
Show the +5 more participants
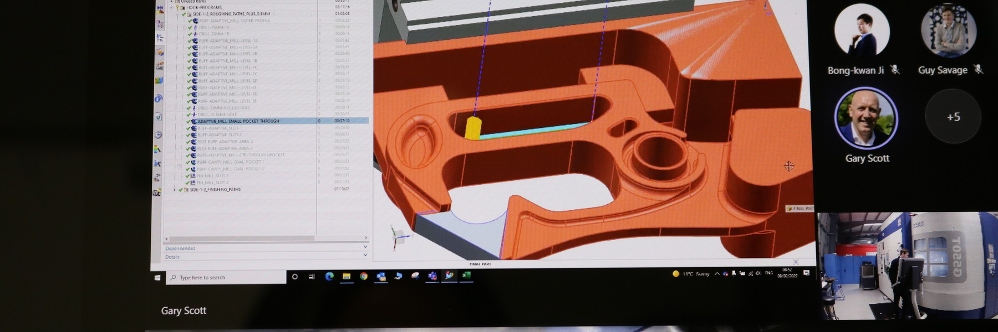click(953, 117)
